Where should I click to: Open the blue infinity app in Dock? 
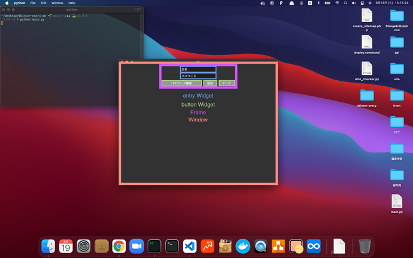[314, 246]
